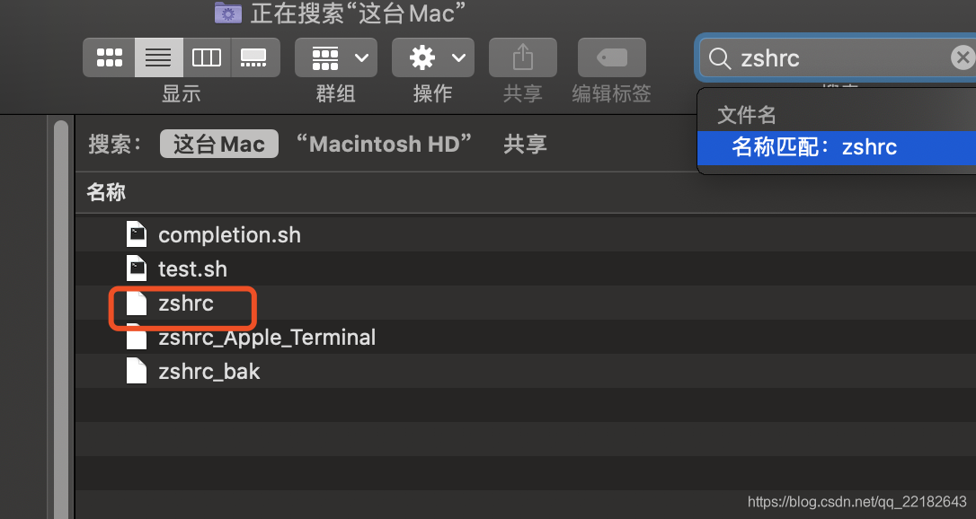Click the test.sh script file icon
The image size is (976, 519).
point(137,268)
